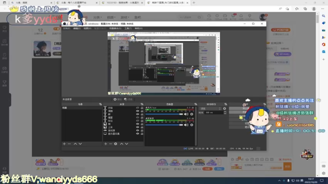Image resolution: width=328 pixels, height=184 pixels.
Task: Toggle lock on 周榜 source
Action: click(142, 111)
